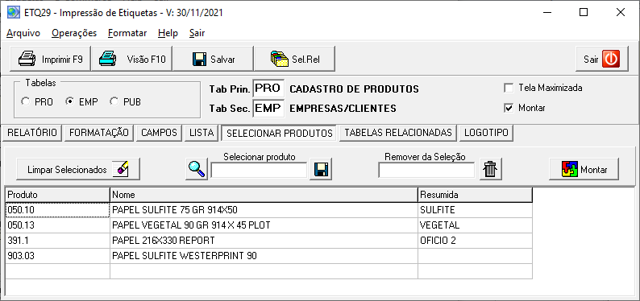Click the Sair menu item
The image size is (640, 301).
tap(197, 33)
